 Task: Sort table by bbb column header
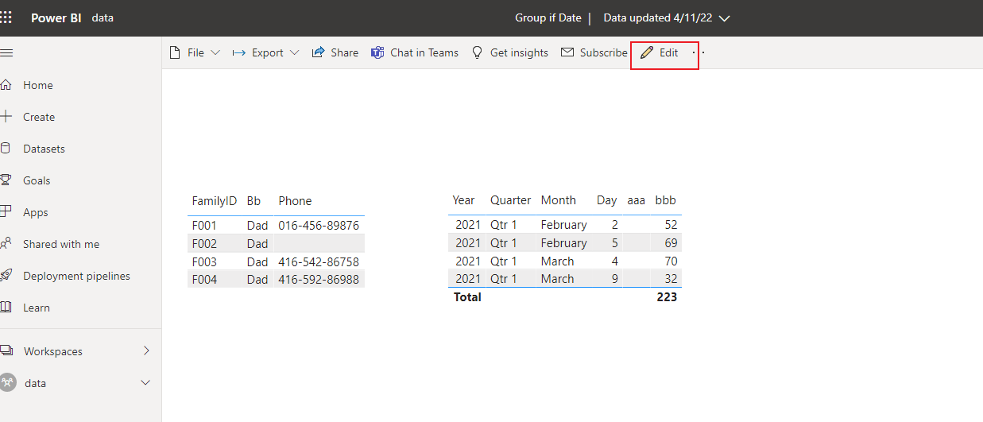tap(665, 200)
